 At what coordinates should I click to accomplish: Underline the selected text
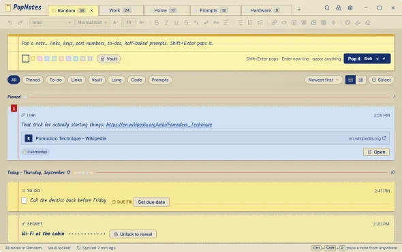176,22
